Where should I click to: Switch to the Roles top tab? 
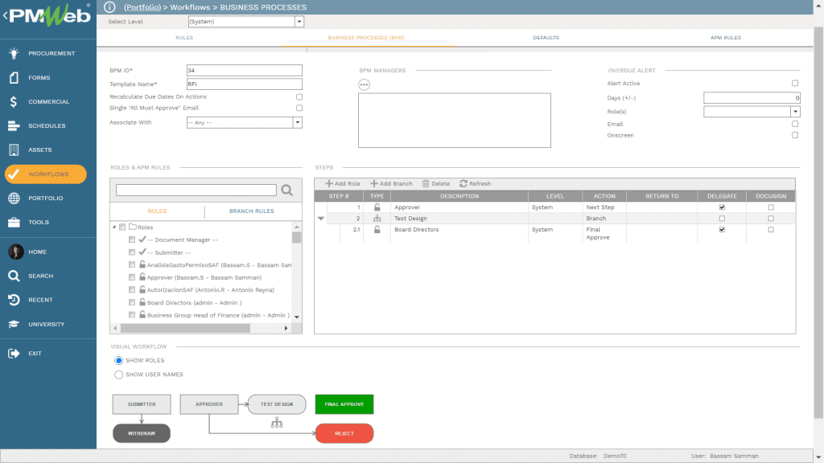pos(184,38)
